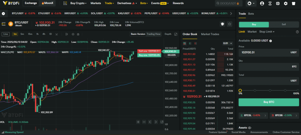The width and height of the screenshot is (301, 135).
Task: Click the gift shirt icon in header
Action: pos(294,4)
